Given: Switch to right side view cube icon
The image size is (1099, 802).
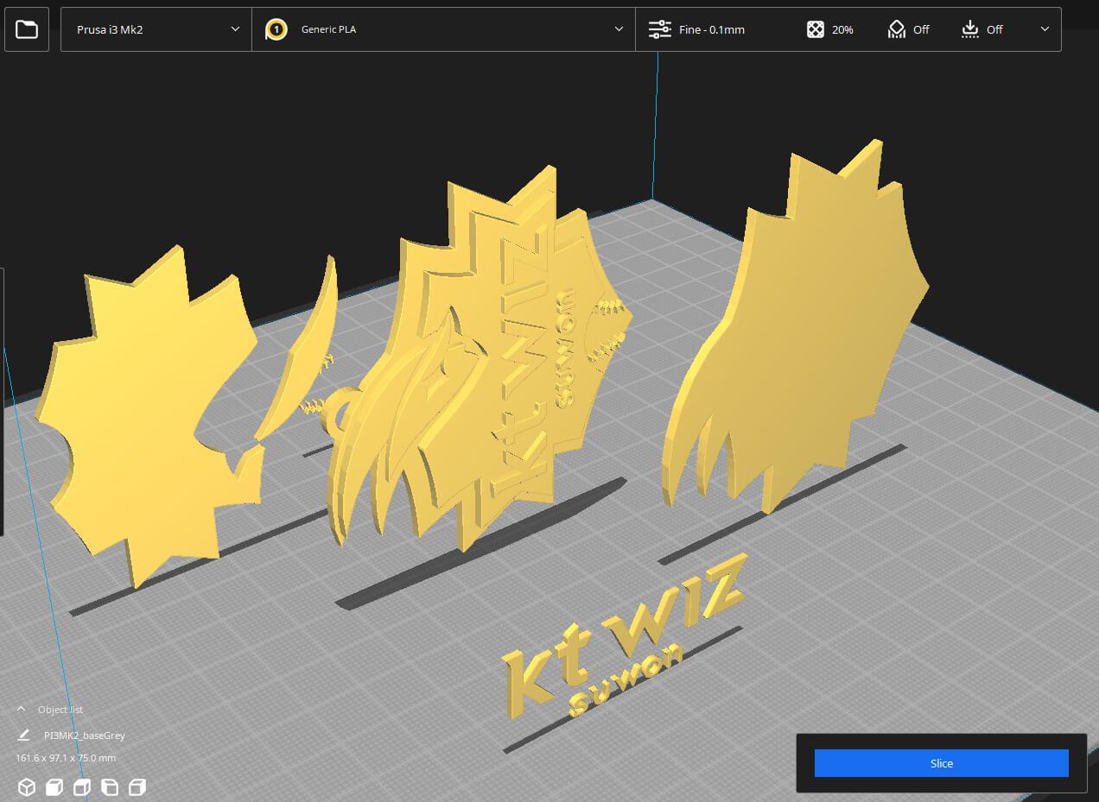Looking at the screenshot, I should coord(137,786).
